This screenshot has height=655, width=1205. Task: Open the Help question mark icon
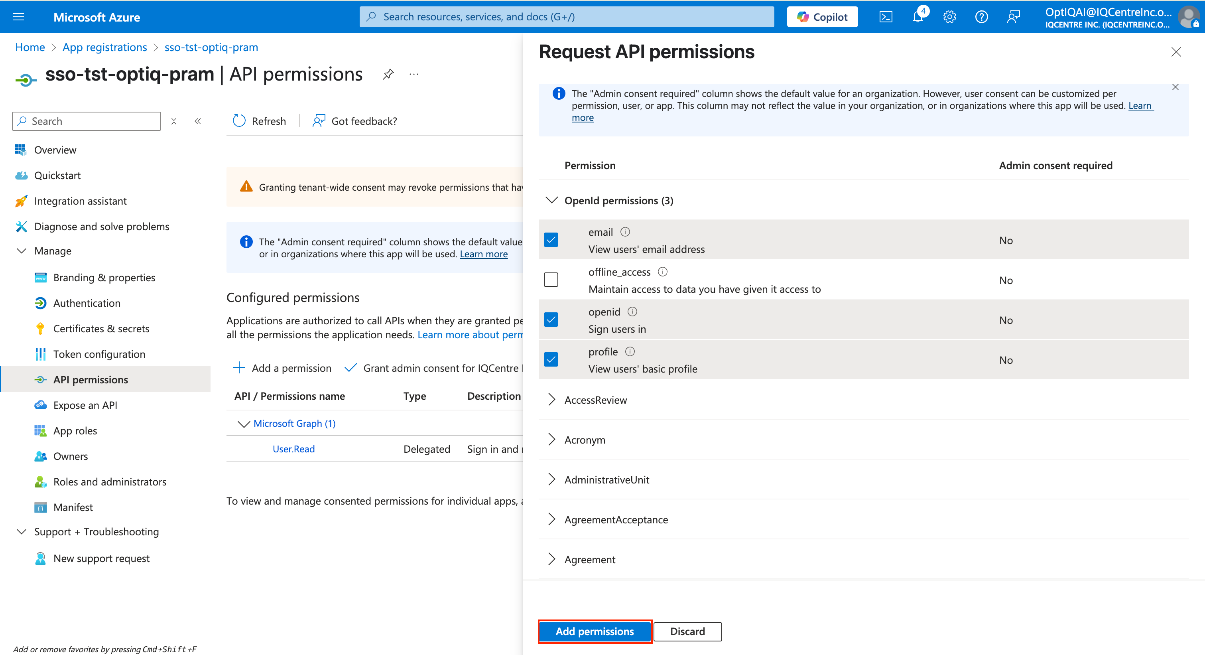click(x=981, y=17)
